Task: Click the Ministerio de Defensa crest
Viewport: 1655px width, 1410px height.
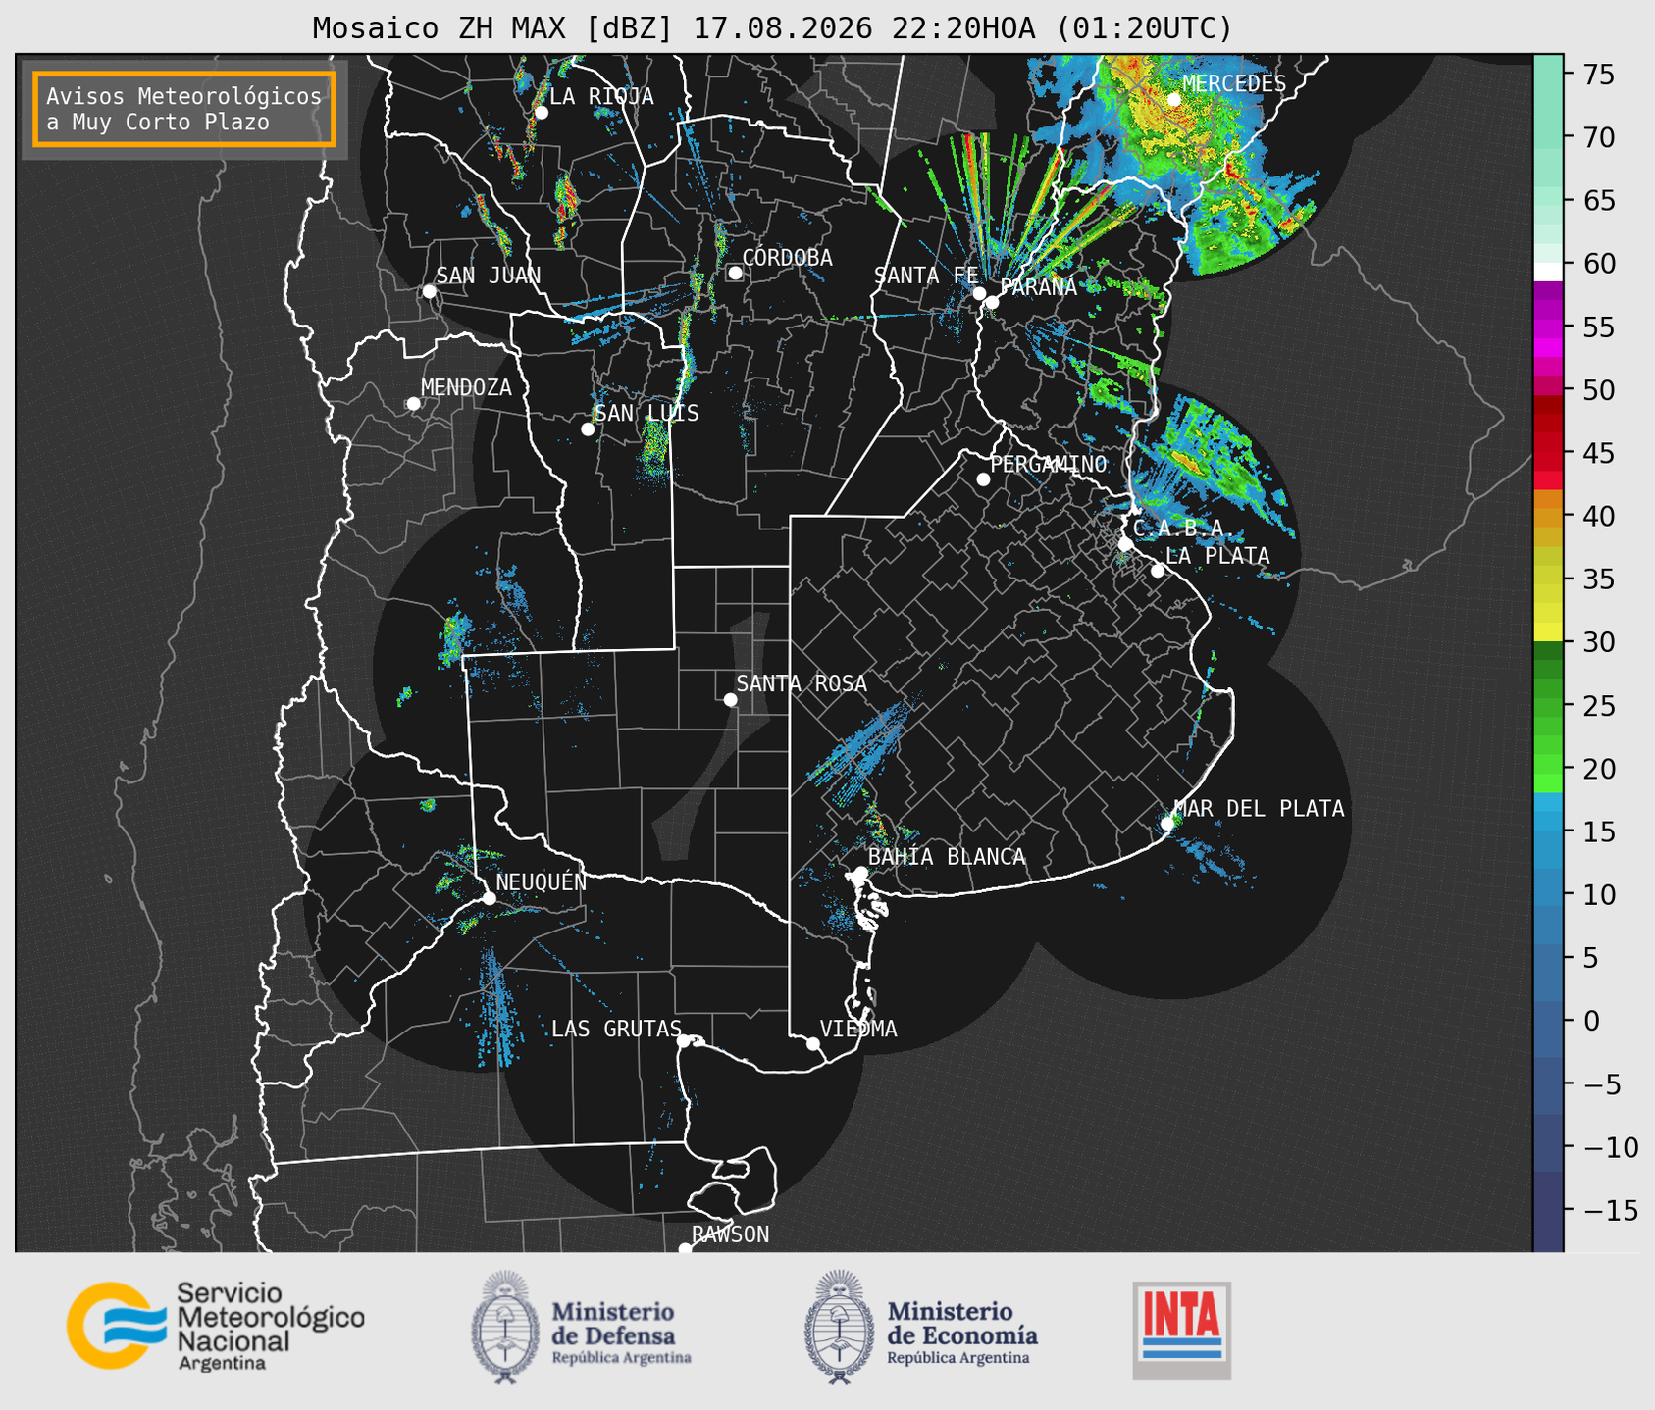Action: pyautogui.click(x=505, y=1327)
